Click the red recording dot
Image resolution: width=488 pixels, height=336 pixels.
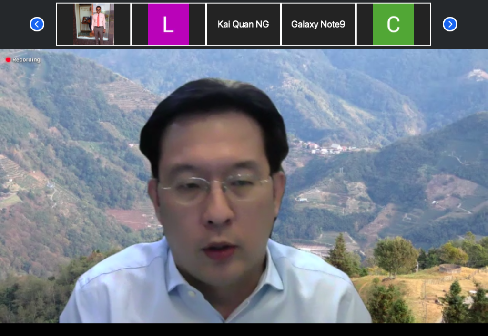8,60
